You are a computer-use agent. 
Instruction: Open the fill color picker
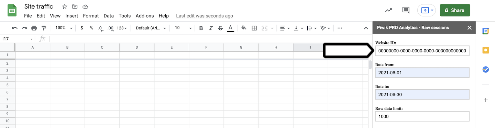[x=244, y=28]
